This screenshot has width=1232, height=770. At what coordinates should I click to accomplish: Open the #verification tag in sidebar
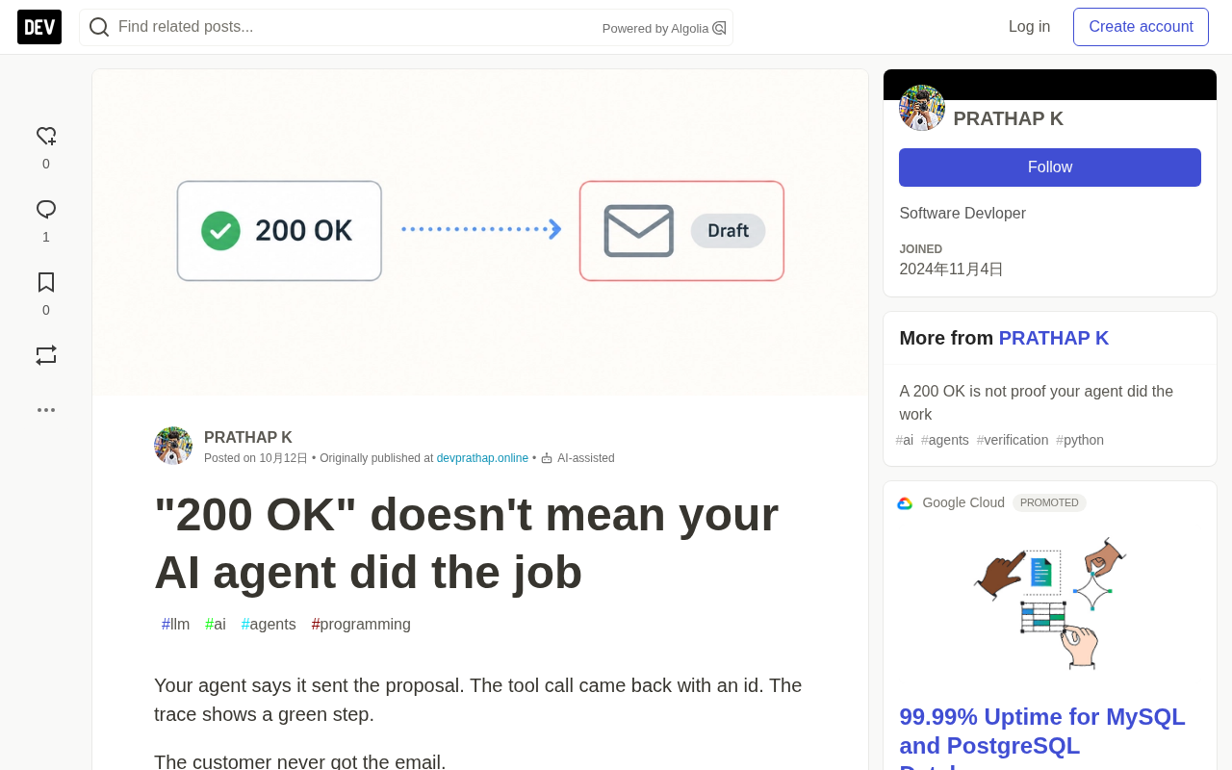tap(1013, 440)
